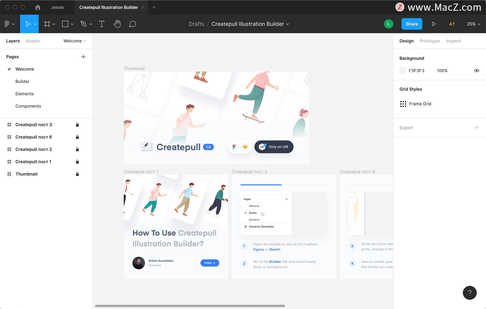486x309 pixels.
Task: Select the Rectangle shape tool
Action: tap(65, 24)
